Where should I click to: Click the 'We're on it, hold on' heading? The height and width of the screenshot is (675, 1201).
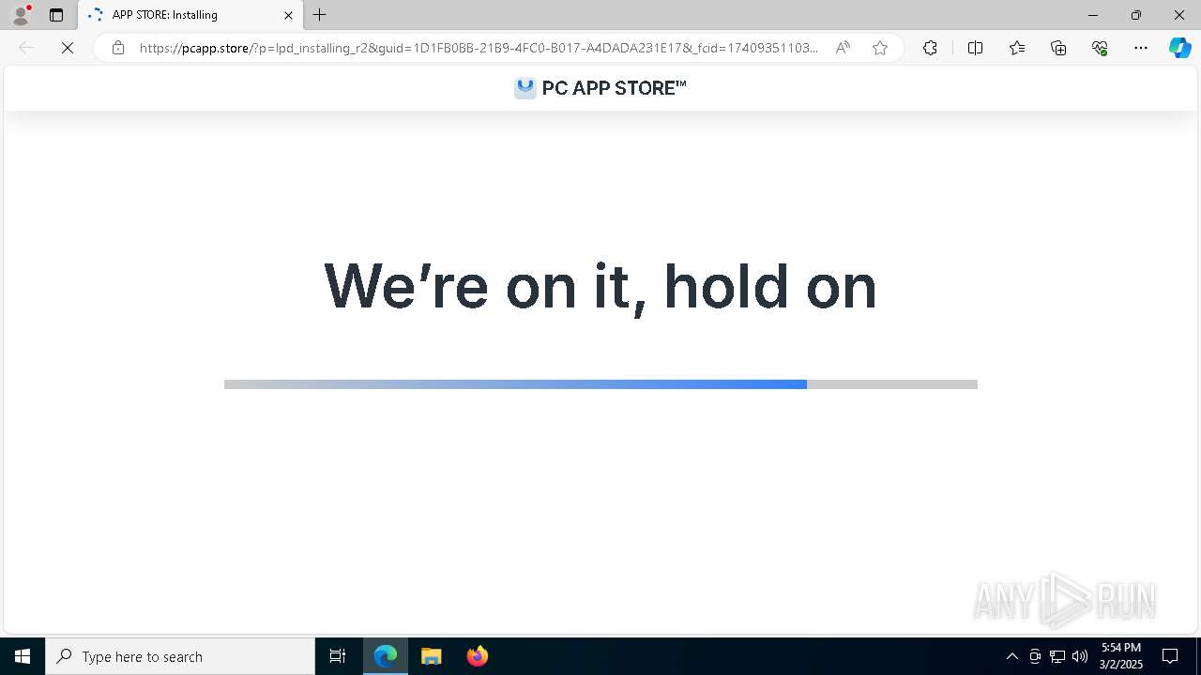600,286
